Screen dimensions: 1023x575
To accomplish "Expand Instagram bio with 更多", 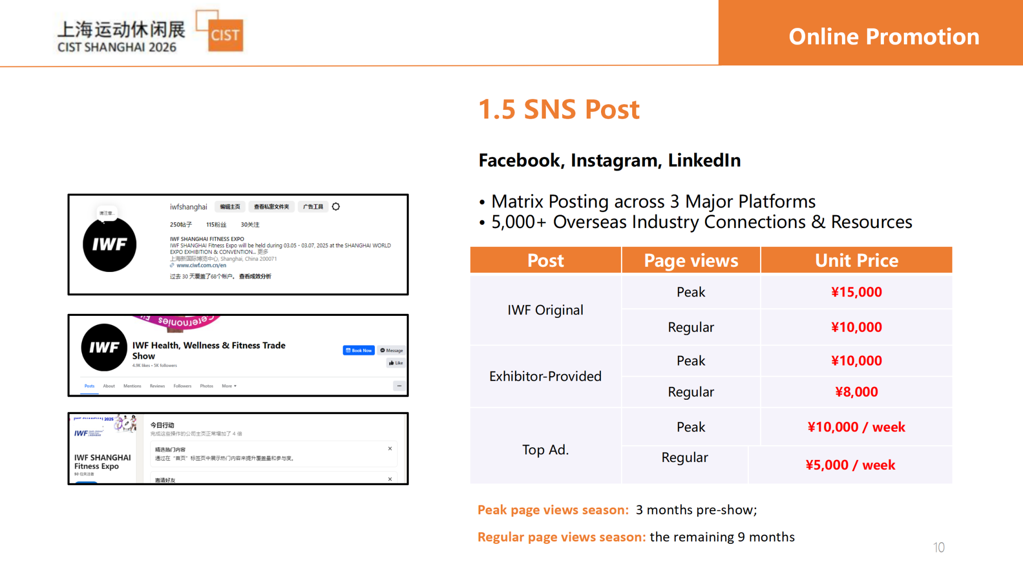I will (x=263, y=252).
